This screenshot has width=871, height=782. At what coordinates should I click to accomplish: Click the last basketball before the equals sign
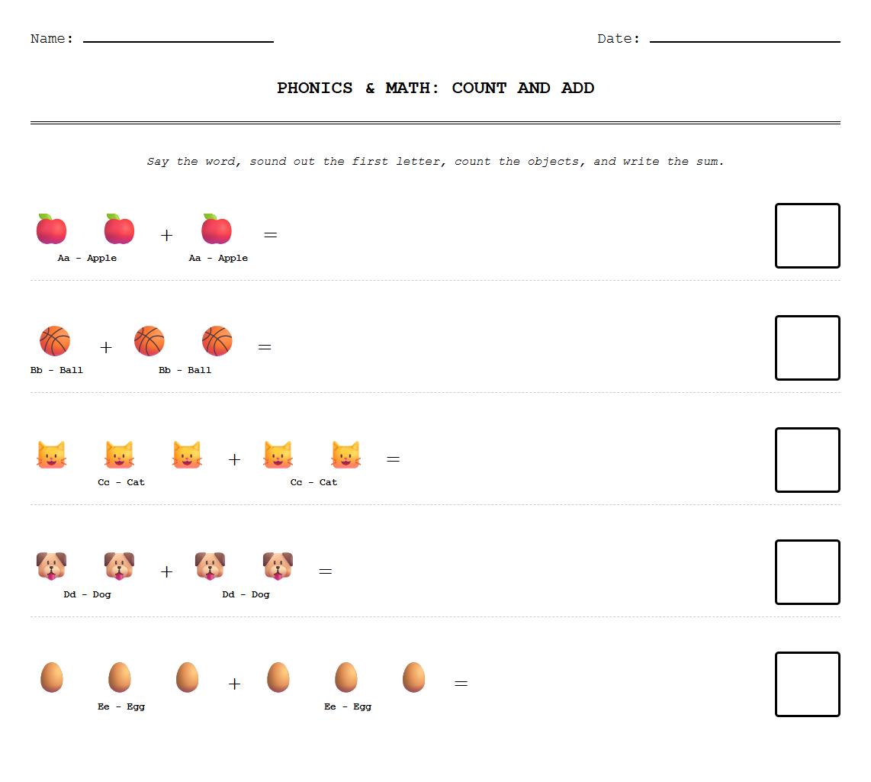pos(217,341)
